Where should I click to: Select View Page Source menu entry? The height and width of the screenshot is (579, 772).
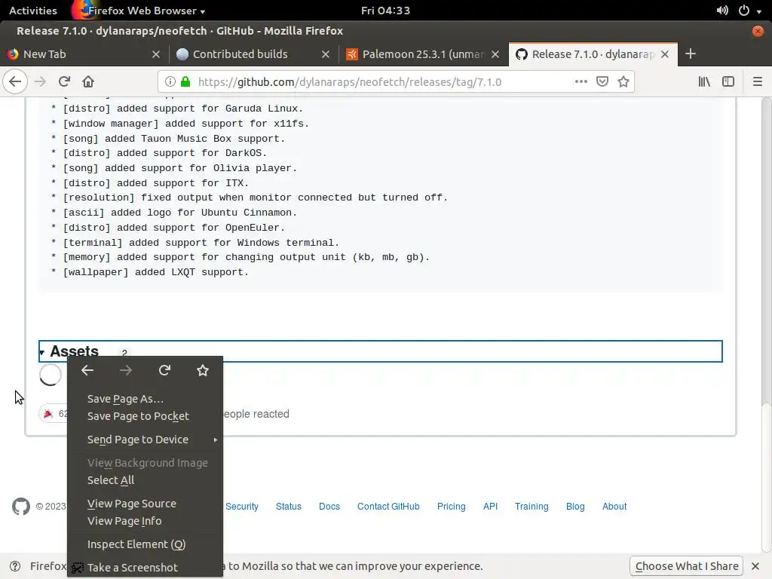click(x=146, y=504)
